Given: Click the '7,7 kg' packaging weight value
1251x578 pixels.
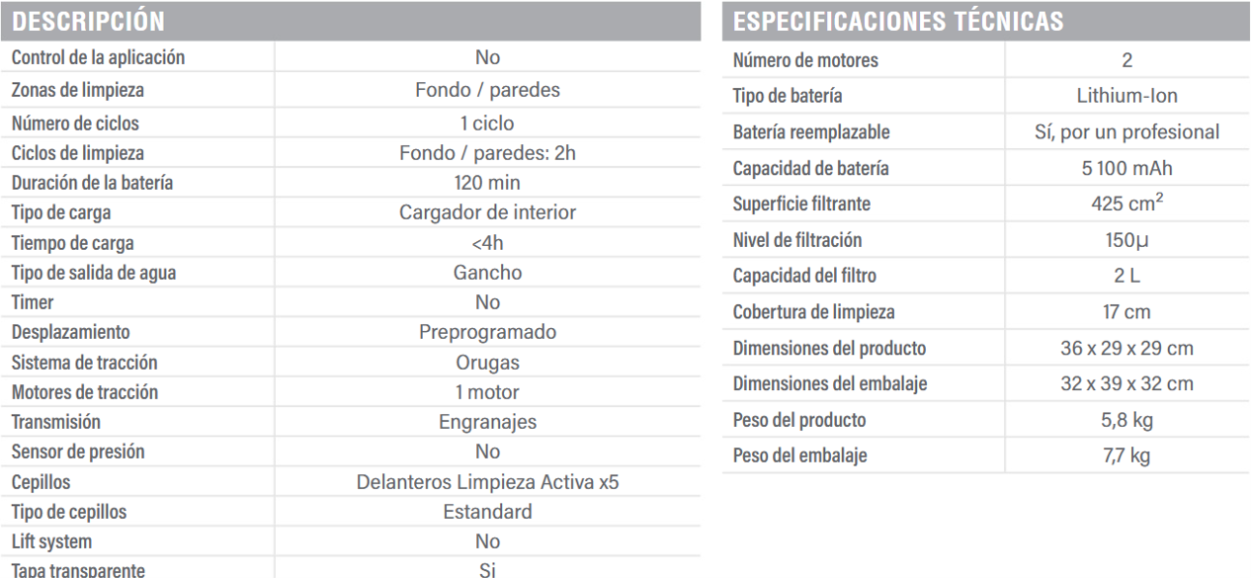Looking at the screenshot, I should (x=1126, y=454).
